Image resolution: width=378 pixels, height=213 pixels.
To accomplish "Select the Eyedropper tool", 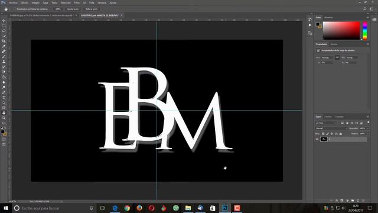I will (4, 46).
